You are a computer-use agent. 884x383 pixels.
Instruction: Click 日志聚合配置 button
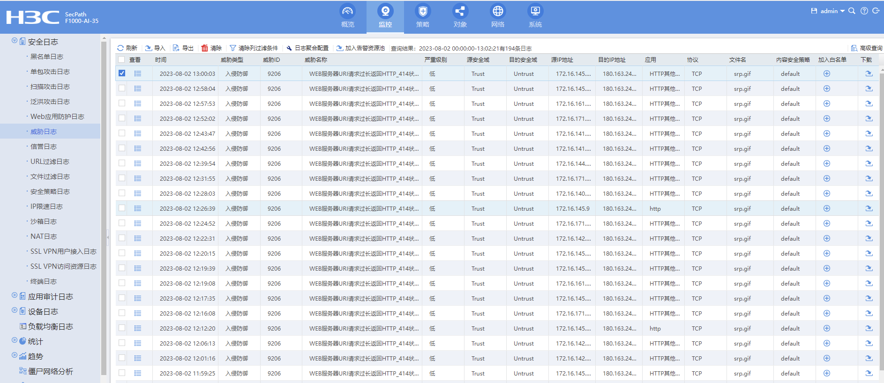[x=307, y=48]
